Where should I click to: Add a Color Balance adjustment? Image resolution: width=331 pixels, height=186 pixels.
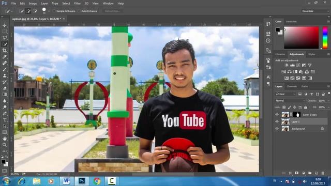pos(290,72)
